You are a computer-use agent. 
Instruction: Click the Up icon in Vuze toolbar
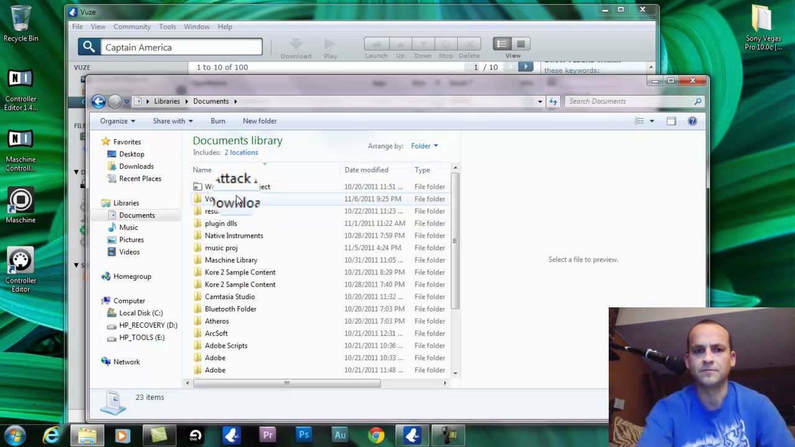coord(400,44)
